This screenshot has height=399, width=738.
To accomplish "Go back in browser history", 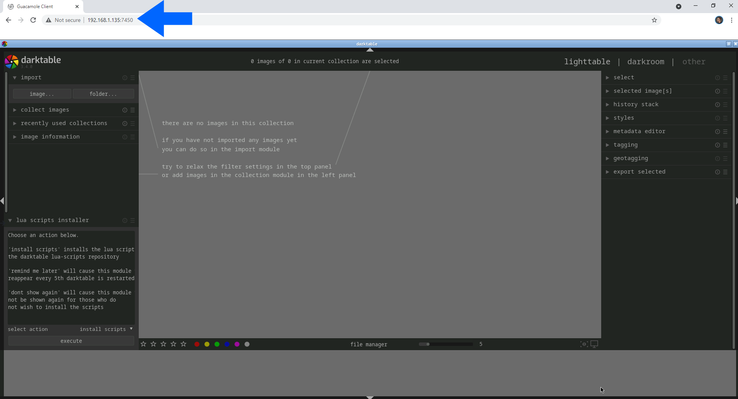I will pos(8,20).
